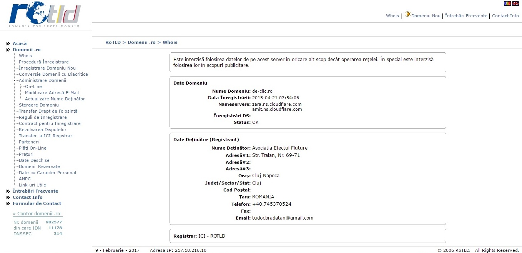This screenshot has height=253, width=522.
Task: Open Înregistrare Domeniu Nou page
Action: point(47,68)
